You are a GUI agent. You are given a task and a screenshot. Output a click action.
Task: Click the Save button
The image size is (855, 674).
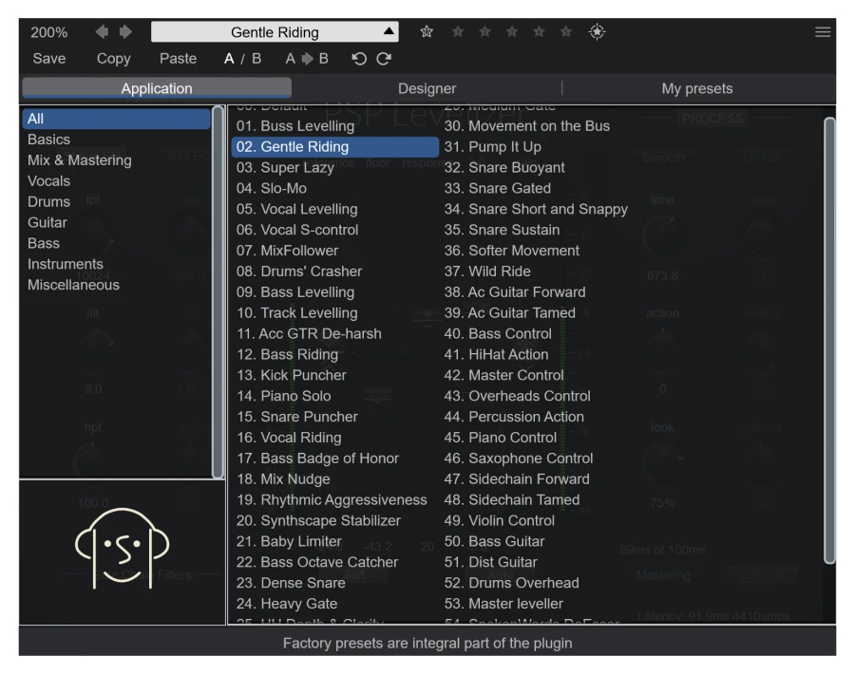(x=49, y=58)
